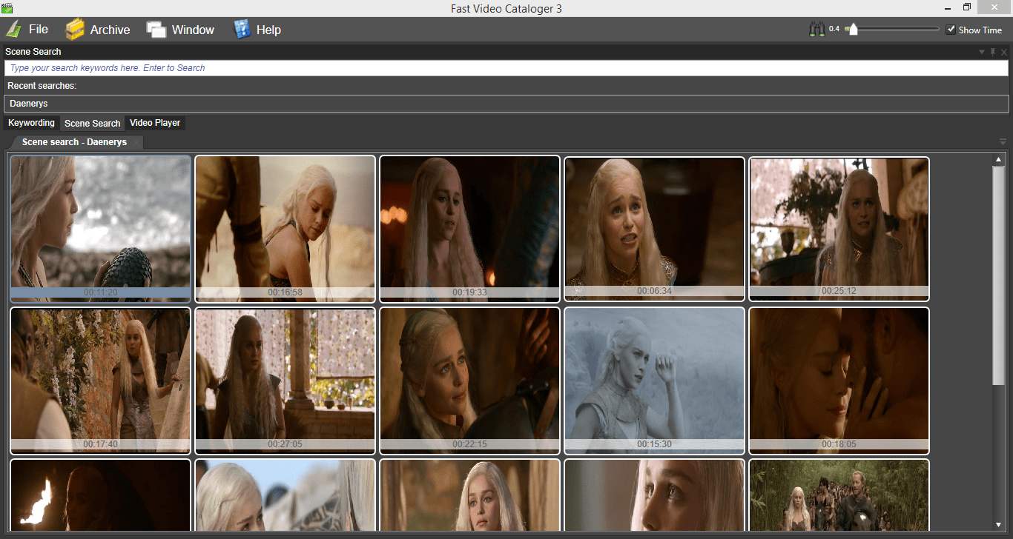Click the scroll up arrow of results
Image resolution: width=1013 pixels, height=539 pixels.
[997, 159]
